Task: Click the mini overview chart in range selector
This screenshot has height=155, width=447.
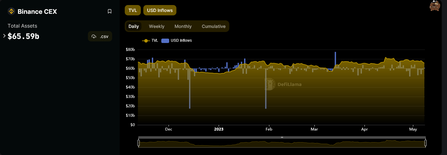Action: tap(282, 143)
